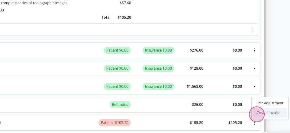
Task: Open the three-dot menu for the $1,568.00 row
Action: 254,87
